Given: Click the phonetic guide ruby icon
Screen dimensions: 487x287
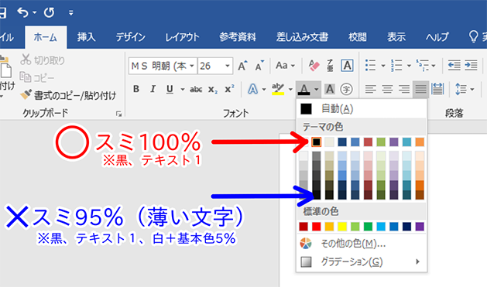Looking at the screenshot, I should click(x=330, y=66).
